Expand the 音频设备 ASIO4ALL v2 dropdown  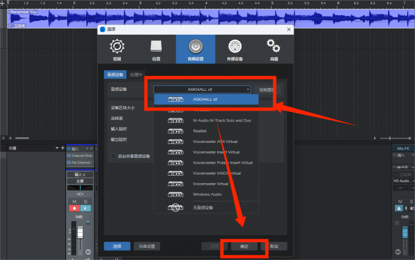pyautogui.click(x=202, y=90)
